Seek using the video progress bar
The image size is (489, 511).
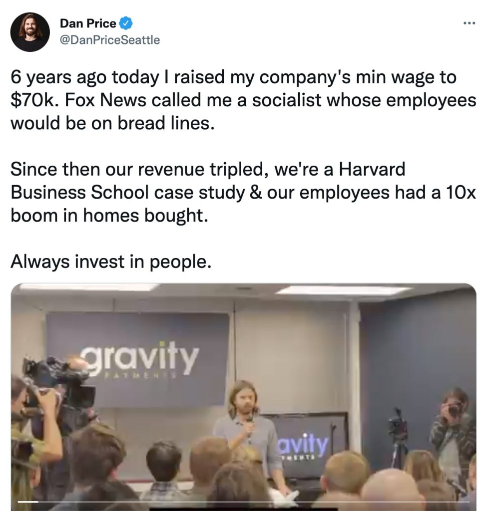[250, 501]
